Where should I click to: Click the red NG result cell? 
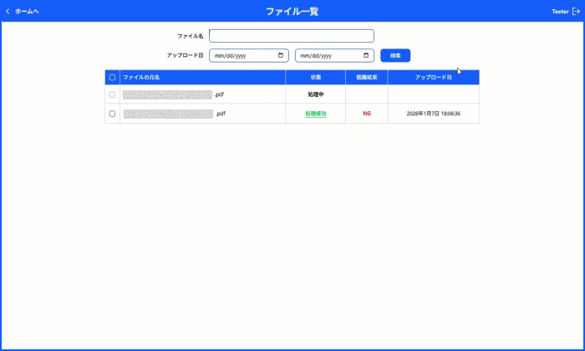click(x=367, y=114)
